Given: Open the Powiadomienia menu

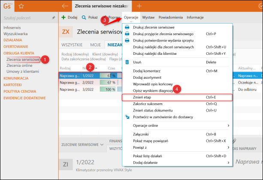Looking at the screenshot, I should click(x=171, y=18).
